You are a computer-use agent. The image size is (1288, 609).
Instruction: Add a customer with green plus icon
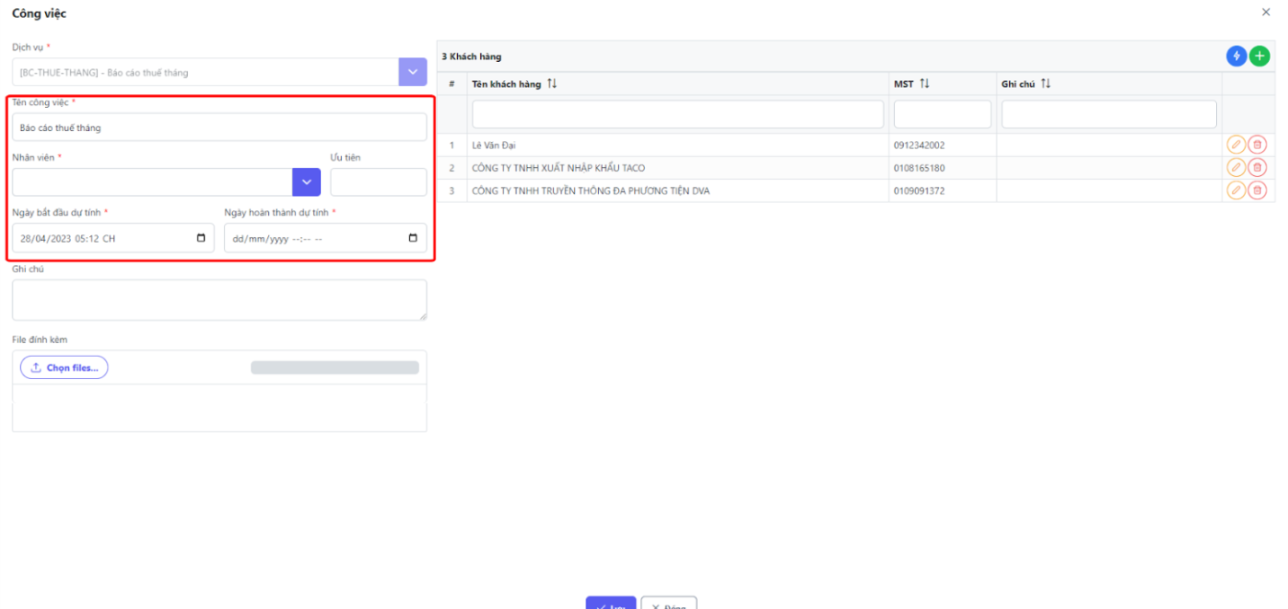[x=1259, y=56]
